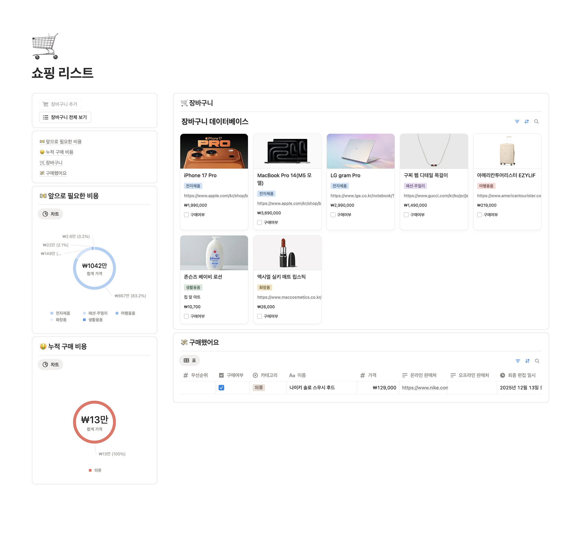
Task: Search within the 구매했어요 table
Action: point(537,361)
